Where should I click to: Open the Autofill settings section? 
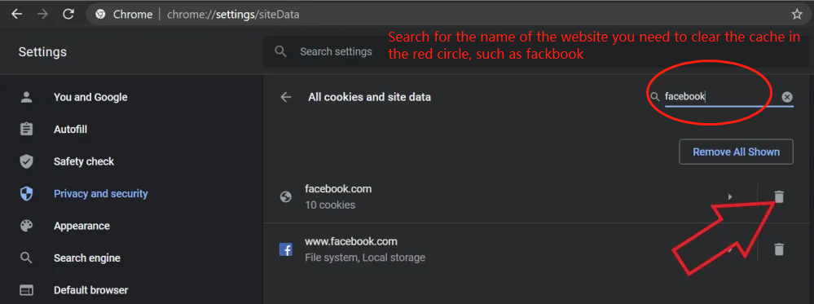[70, 130]
